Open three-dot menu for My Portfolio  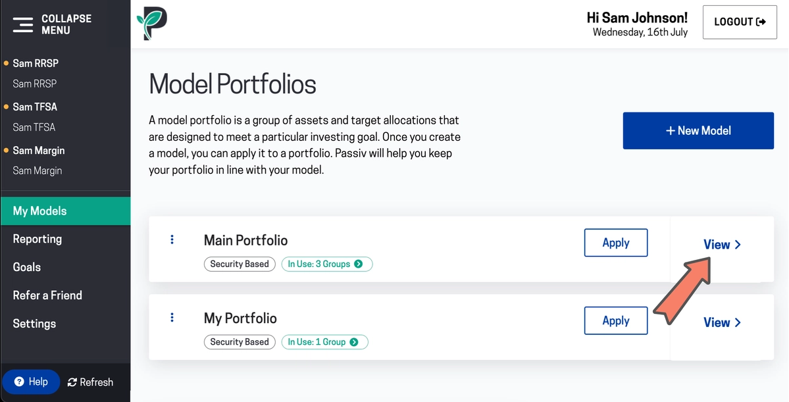point(172,318)
